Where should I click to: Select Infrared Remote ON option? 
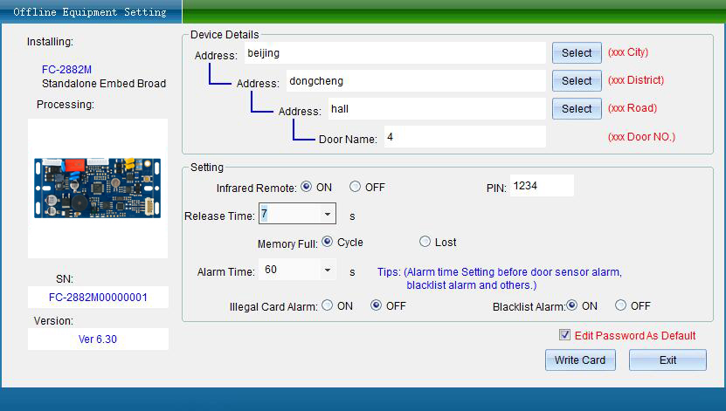click(x=307, y=187)
